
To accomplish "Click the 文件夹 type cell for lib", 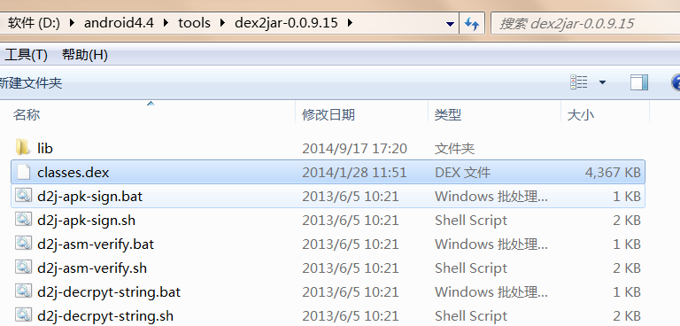I will point(454,149).
